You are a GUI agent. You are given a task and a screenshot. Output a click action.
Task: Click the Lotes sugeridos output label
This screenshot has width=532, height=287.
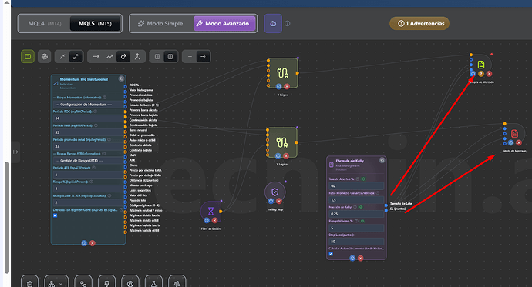click(x=140, y=190)
